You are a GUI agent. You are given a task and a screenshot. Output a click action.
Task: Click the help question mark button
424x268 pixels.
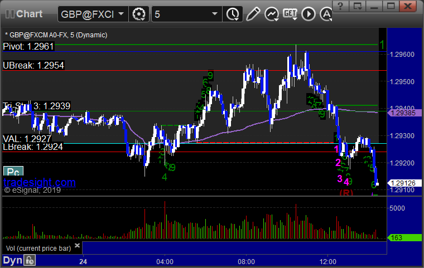(x=340, y=6)
